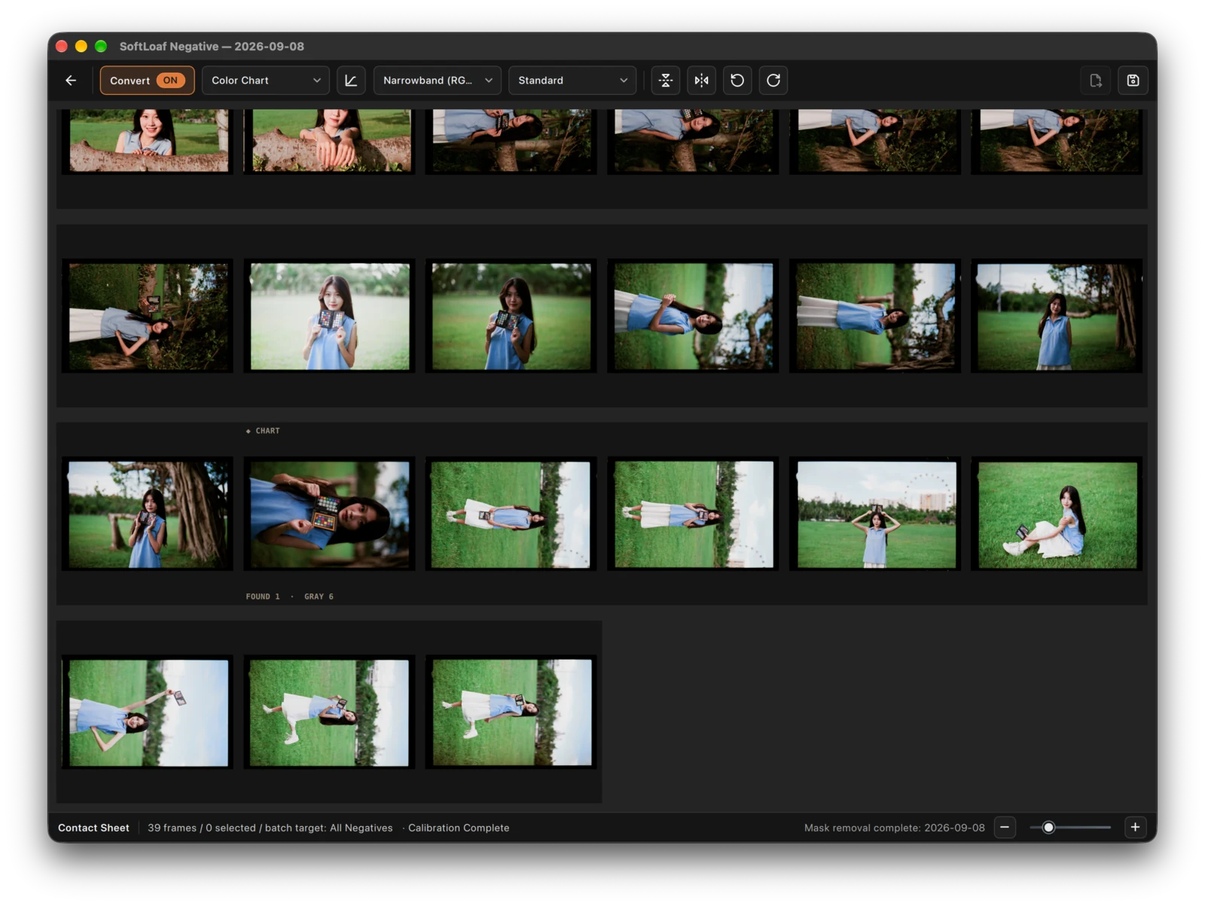This screenshot has width=1205, height=906.
Task: Open the curves graph tool icon
Action: (x=351, y=81)
